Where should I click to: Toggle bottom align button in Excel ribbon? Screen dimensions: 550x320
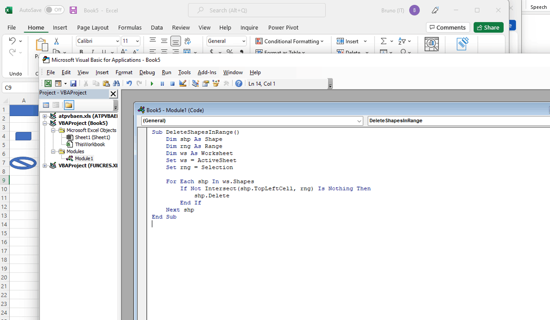(x=175, y=41)
